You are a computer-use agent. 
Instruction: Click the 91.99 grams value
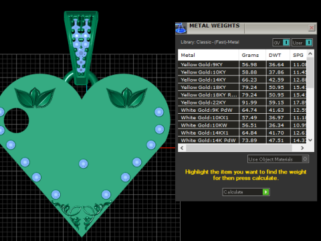tap(249, 102)
